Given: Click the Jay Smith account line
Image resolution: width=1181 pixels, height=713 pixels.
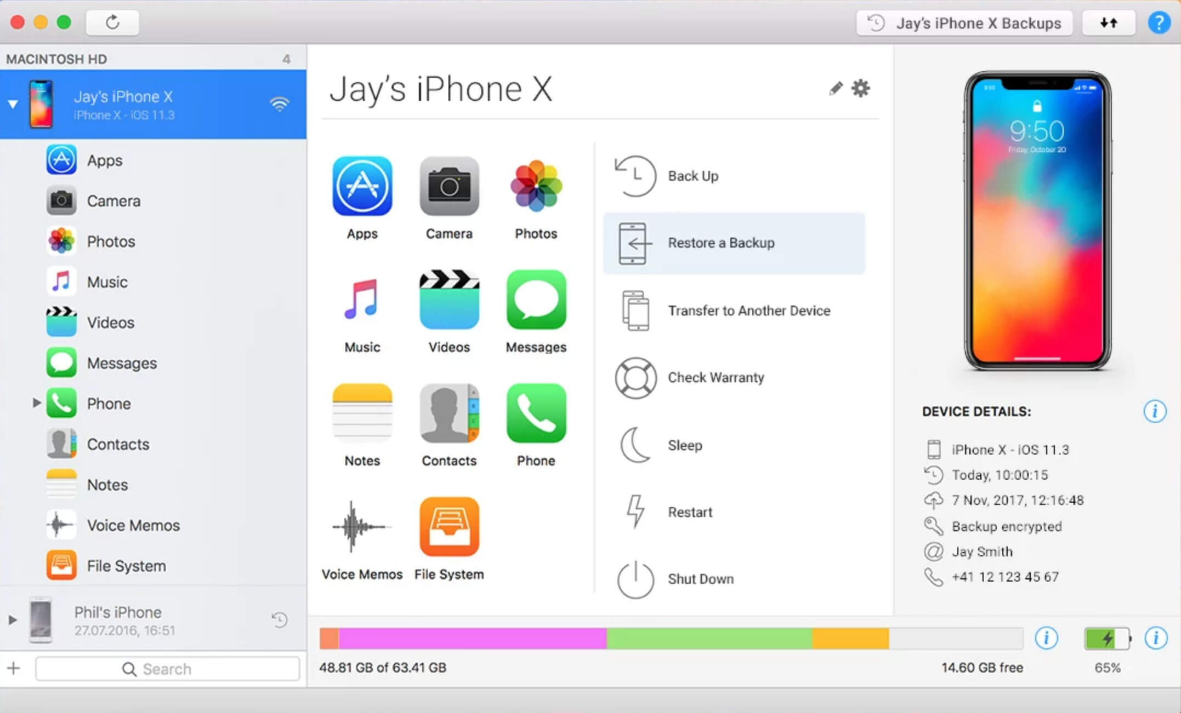Looking at the screenshot, I should 982,551.
